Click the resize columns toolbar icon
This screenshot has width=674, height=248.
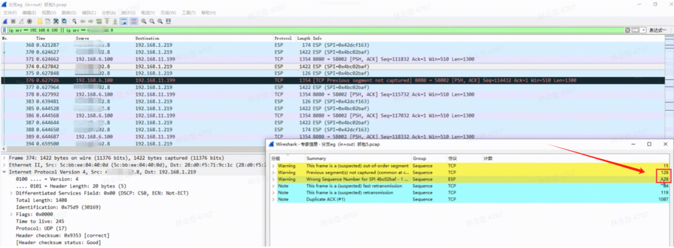[168, 21]
